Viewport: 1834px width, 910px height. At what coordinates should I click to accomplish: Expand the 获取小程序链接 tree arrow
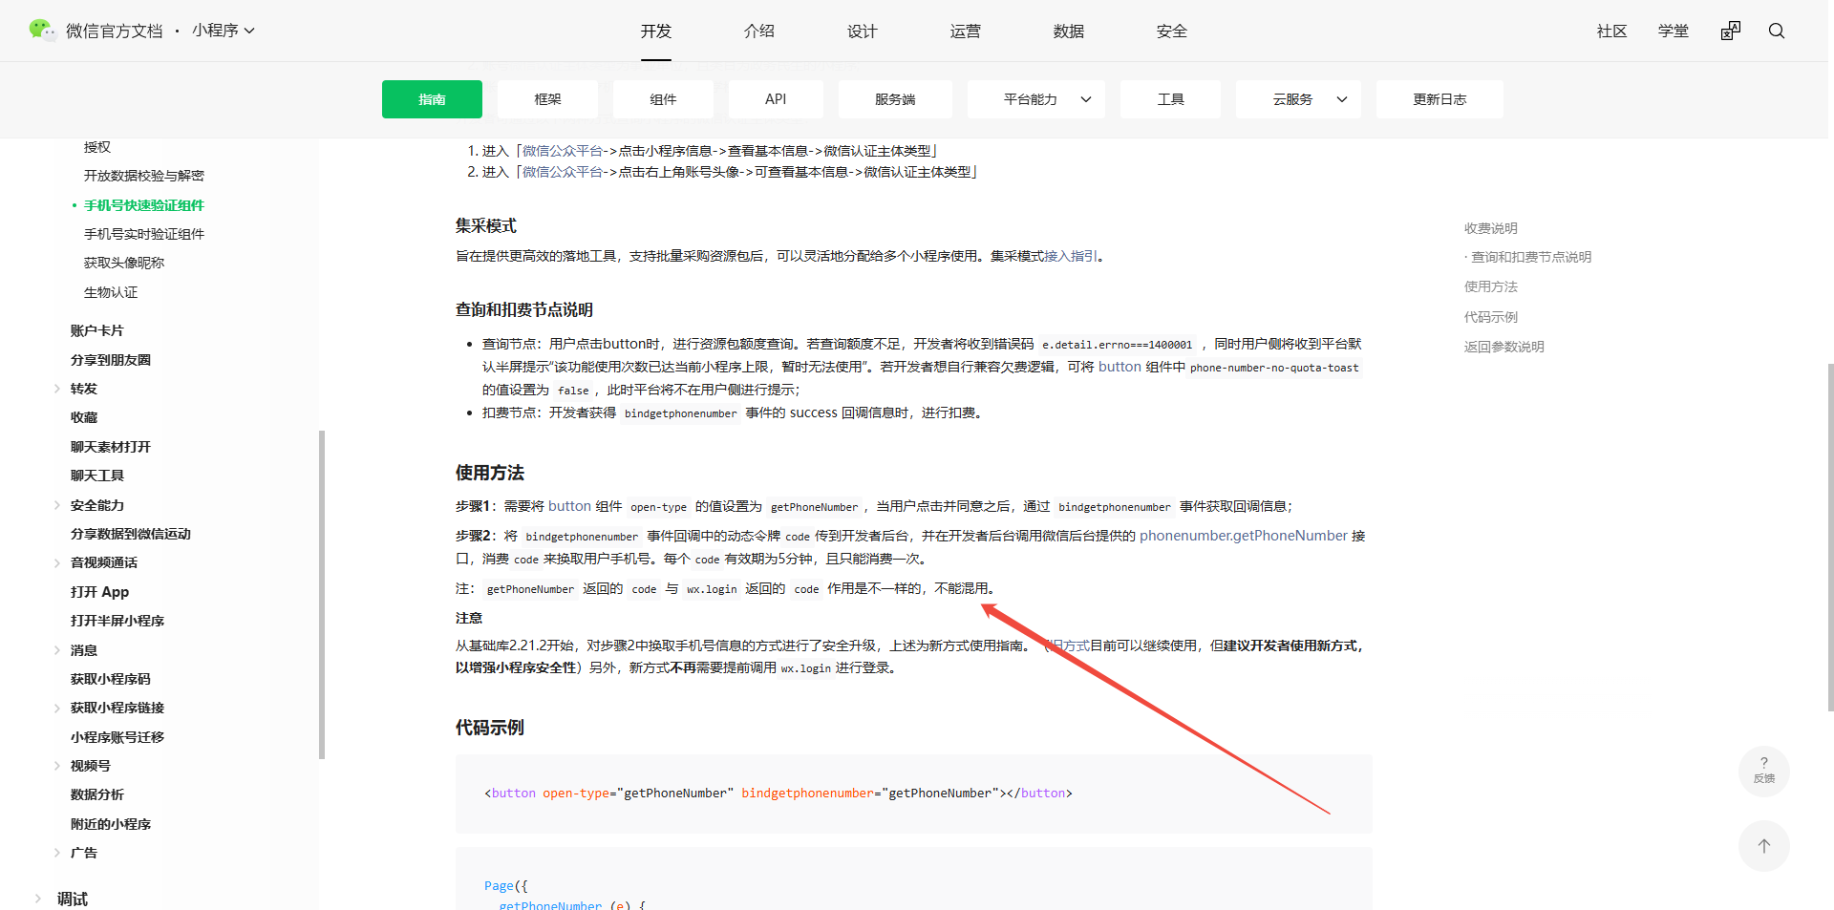(57, 708)
